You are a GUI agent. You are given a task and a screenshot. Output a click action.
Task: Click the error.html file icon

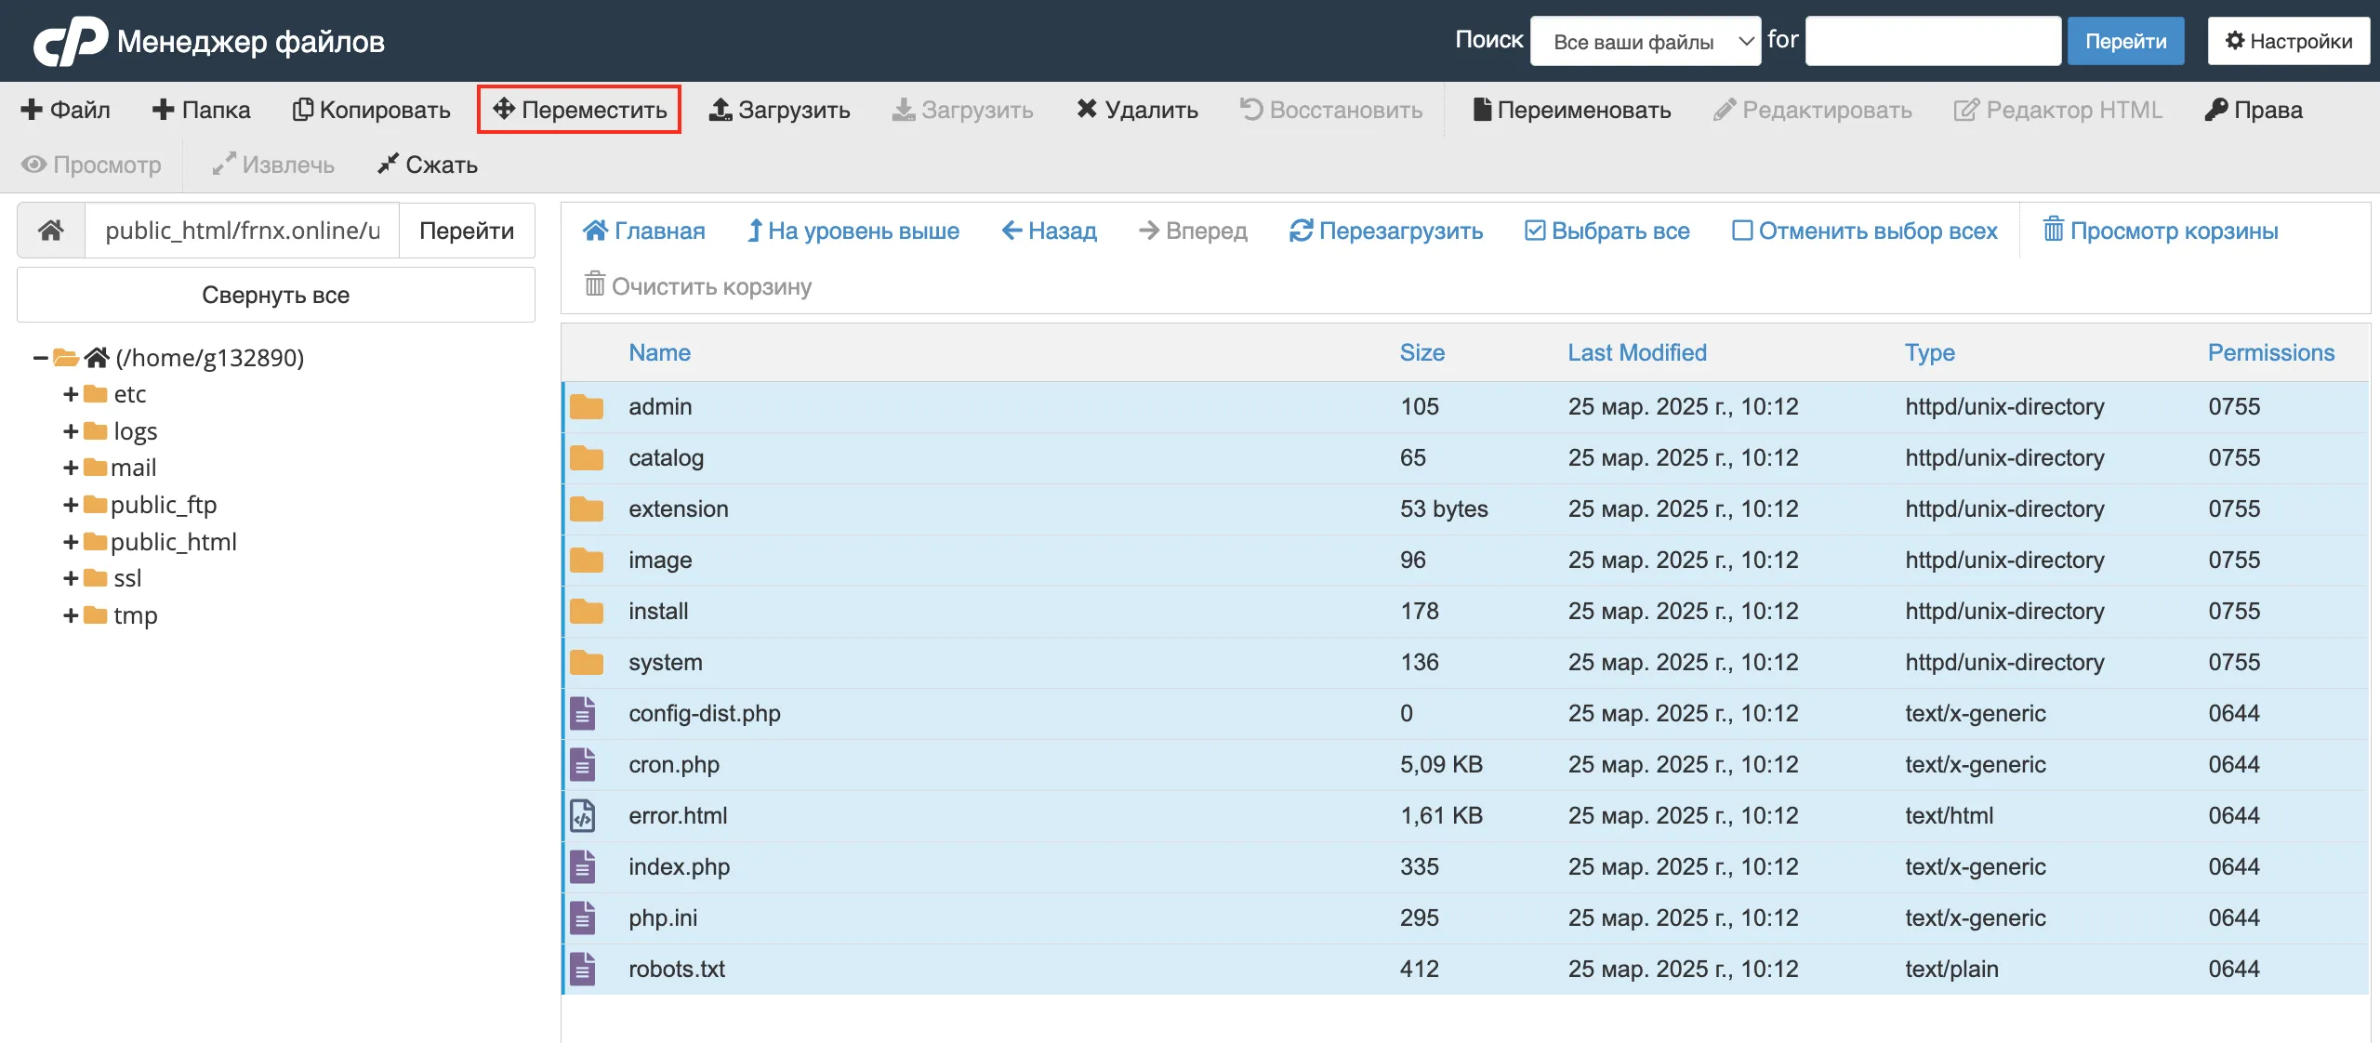[x=583, y=815]
